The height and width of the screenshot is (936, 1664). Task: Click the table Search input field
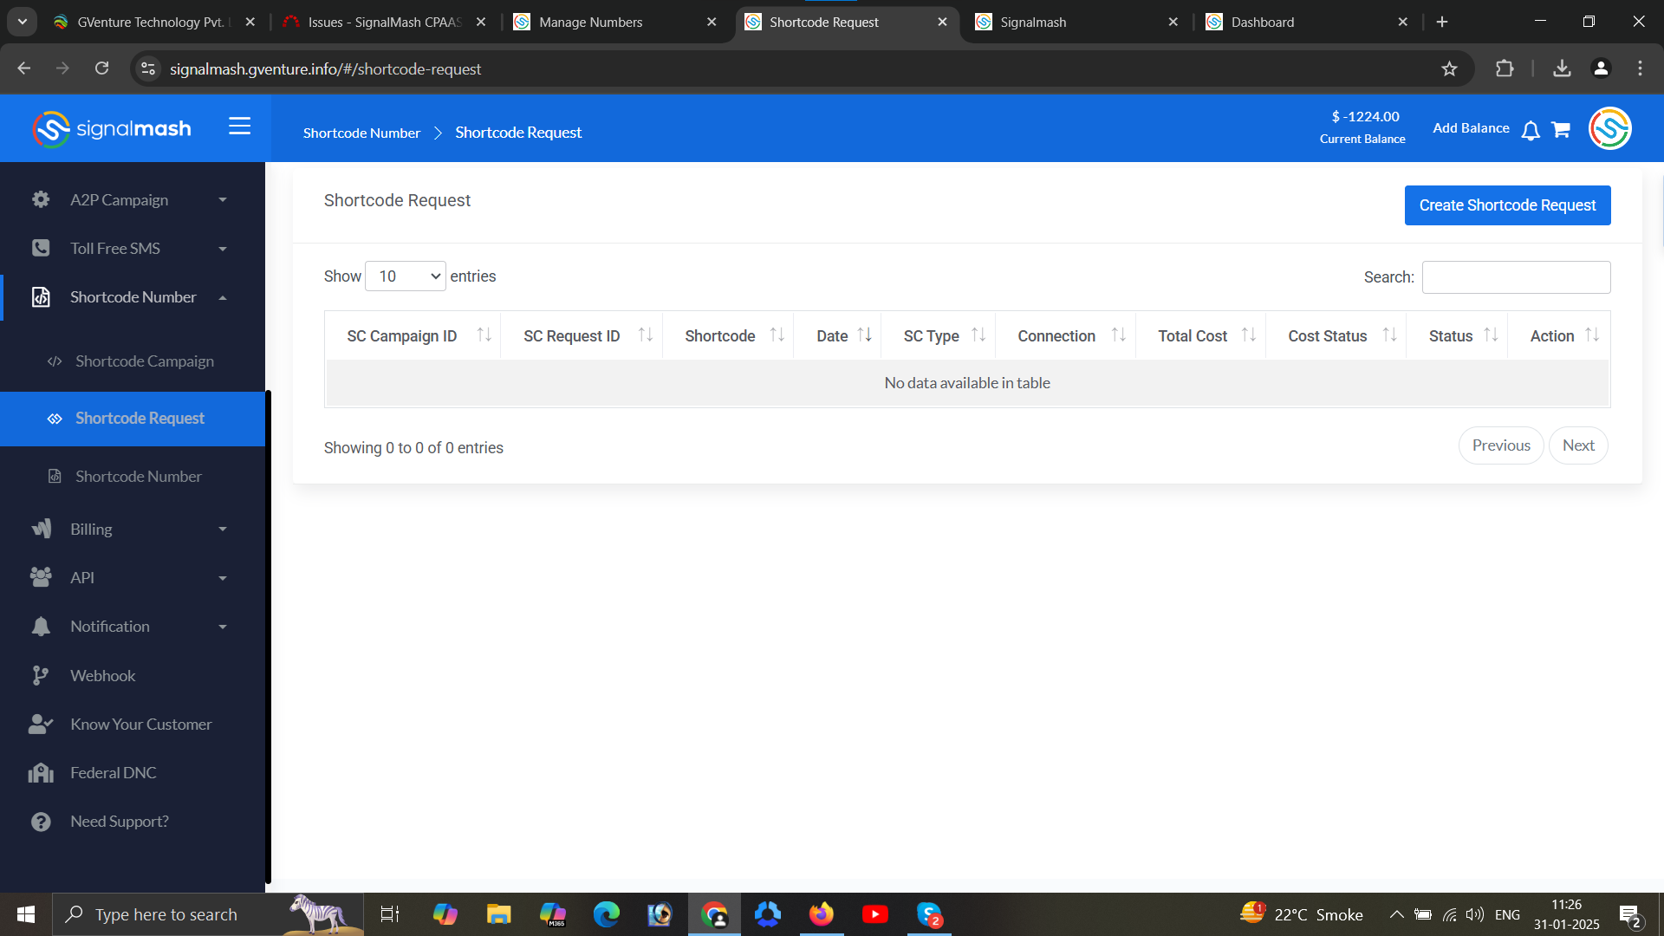point(1516,277)
